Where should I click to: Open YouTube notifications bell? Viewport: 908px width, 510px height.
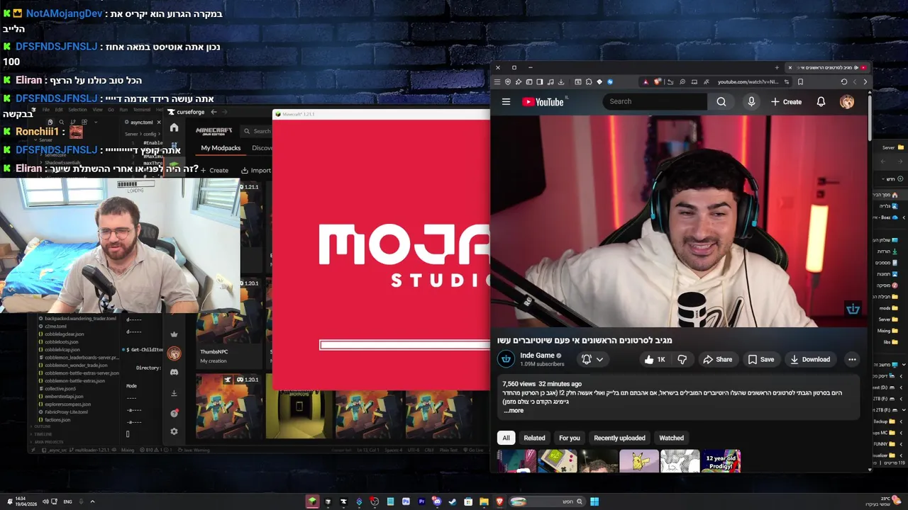coord(821,102)
